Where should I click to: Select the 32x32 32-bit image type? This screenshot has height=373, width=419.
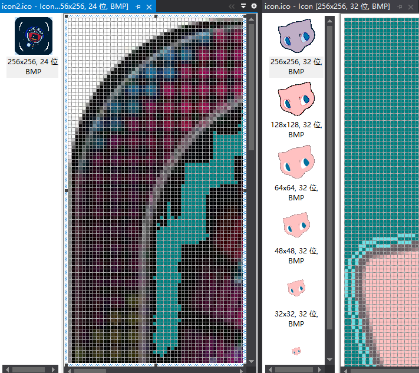tap(296, 288)
